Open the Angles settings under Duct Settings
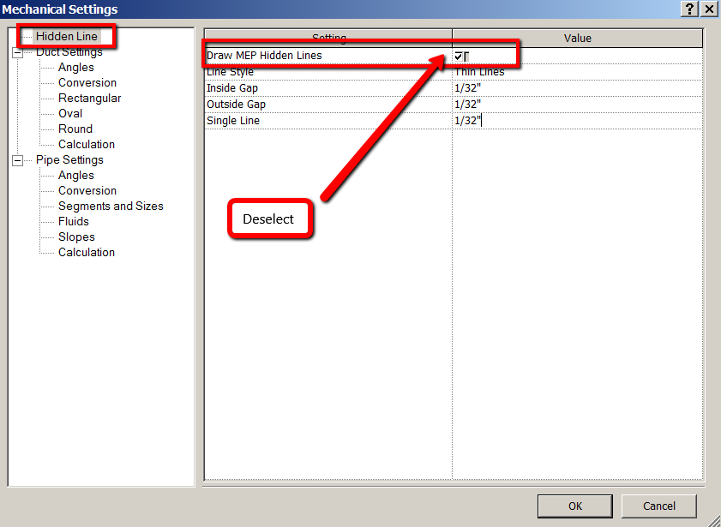The height and width of the screenshot is (527, 721). tap(75, 67)
